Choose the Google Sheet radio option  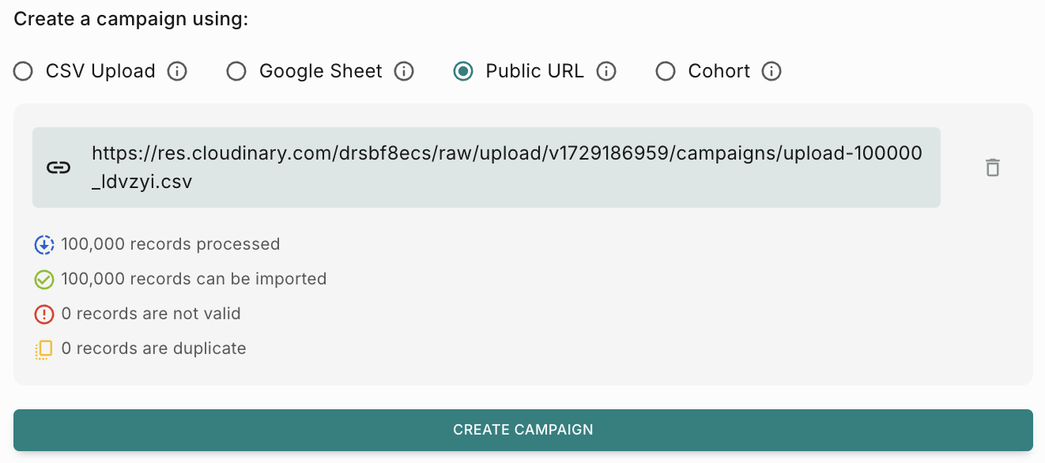[x=236, y=72]
